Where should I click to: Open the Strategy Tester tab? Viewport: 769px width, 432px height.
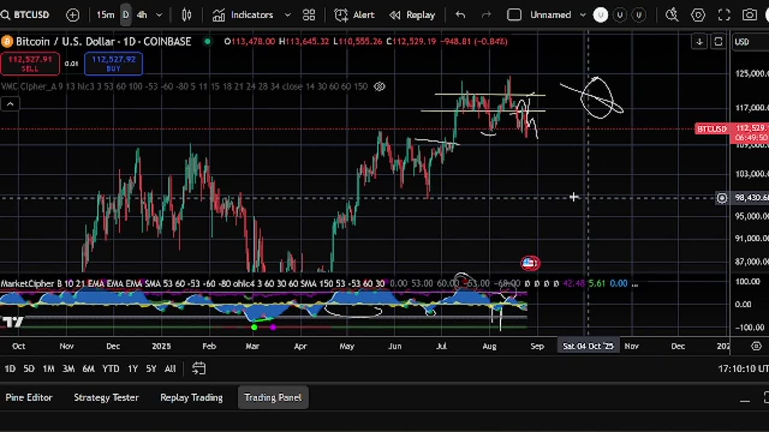click(x=106, y=398)
